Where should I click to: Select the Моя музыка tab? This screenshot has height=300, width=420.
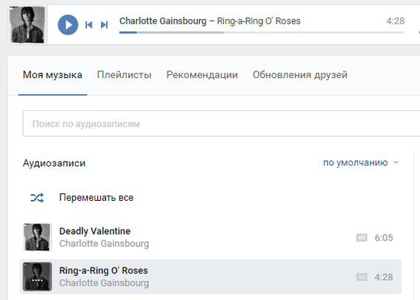(x=52, y=75)
